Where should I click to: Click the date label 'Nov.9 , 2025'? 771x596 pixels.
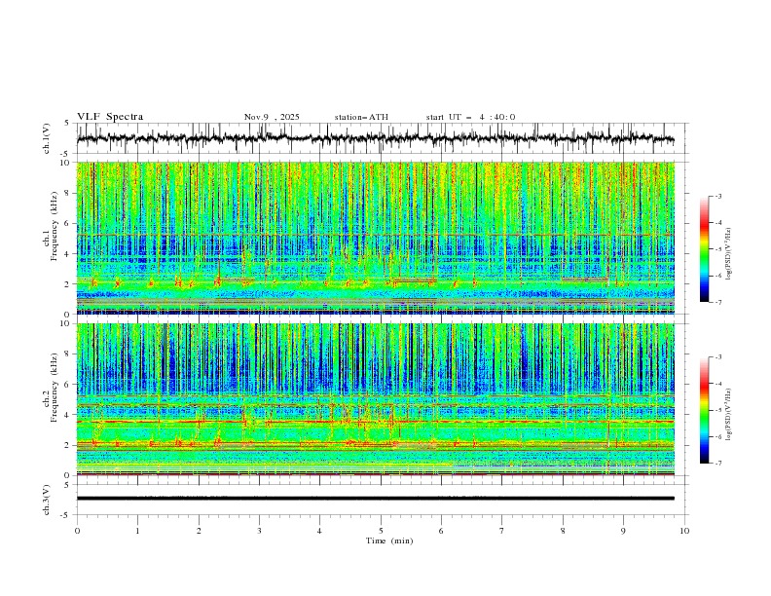pos(272,117)
